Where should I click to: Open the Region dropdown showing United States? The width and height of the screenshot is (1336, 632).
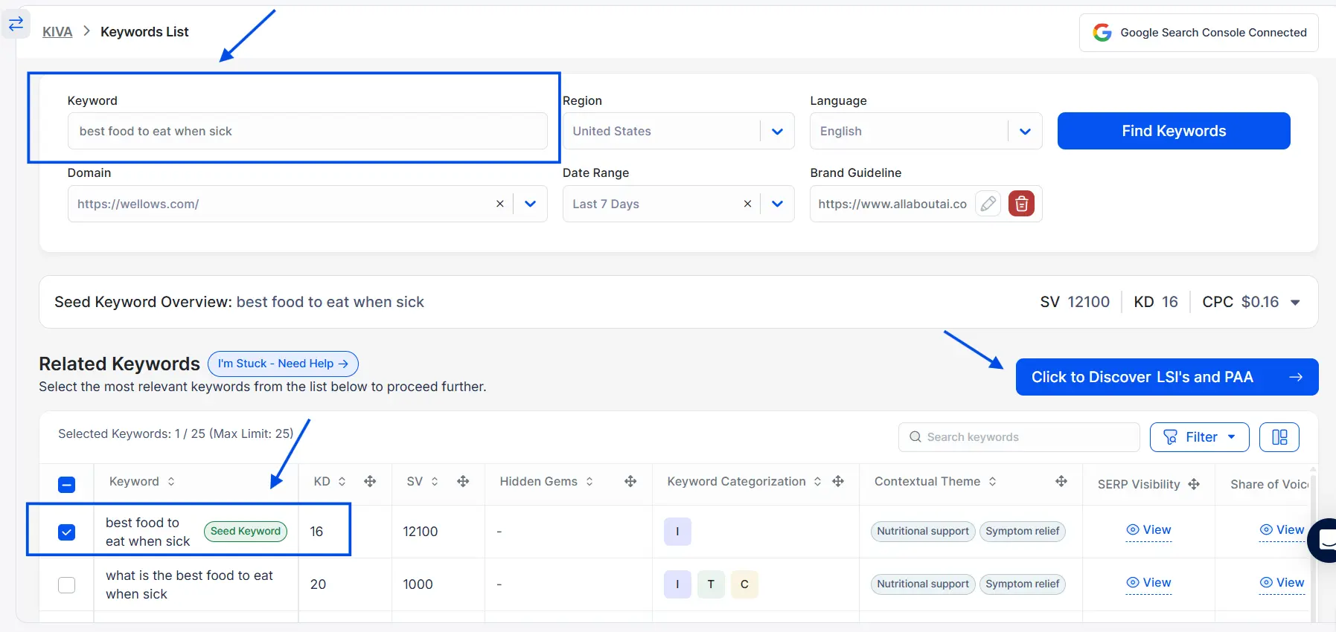pyautogui.click(x=678, y=131)
